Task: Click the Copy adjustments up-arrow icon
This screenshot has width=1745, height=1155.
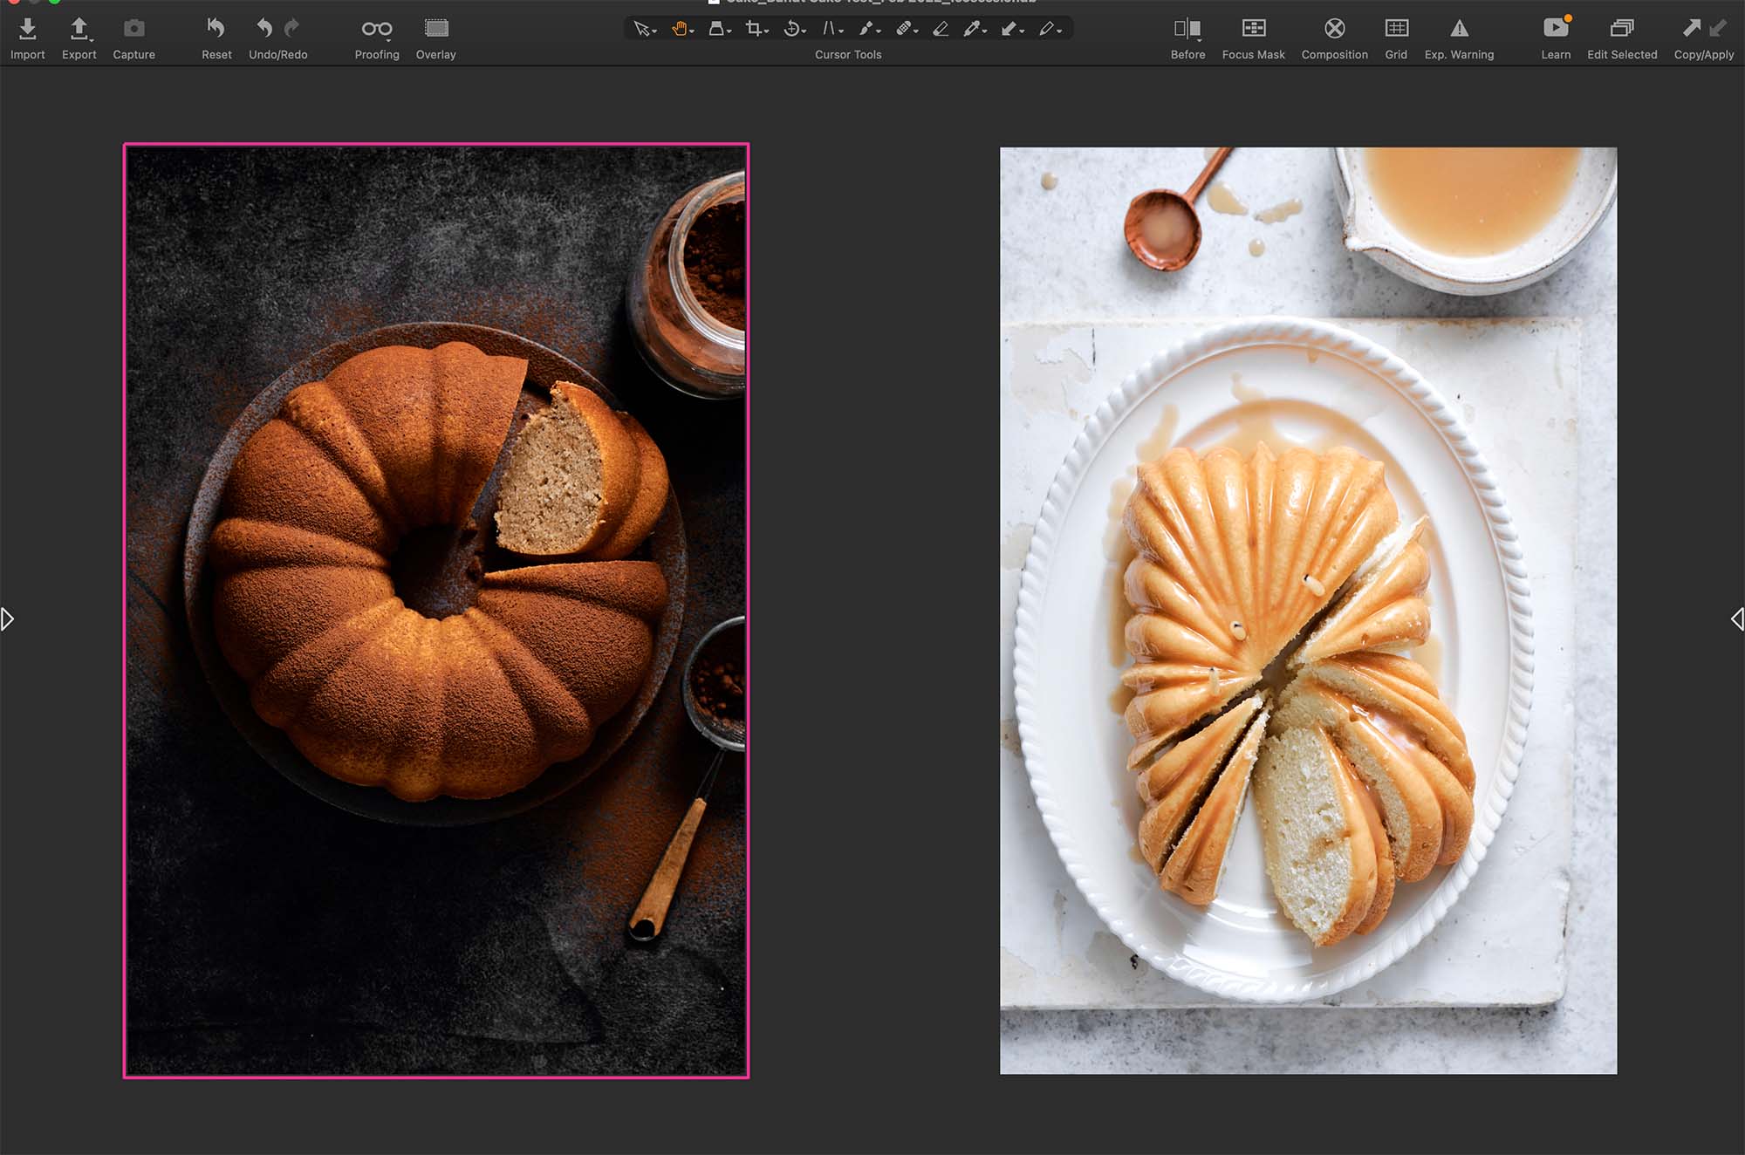Action: (x=1691, y=28)
